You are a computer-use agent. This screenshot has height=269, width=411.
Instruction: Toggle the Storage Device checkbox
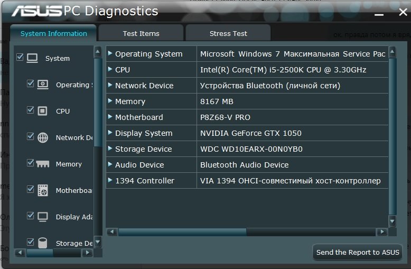(x=31, y=242)
